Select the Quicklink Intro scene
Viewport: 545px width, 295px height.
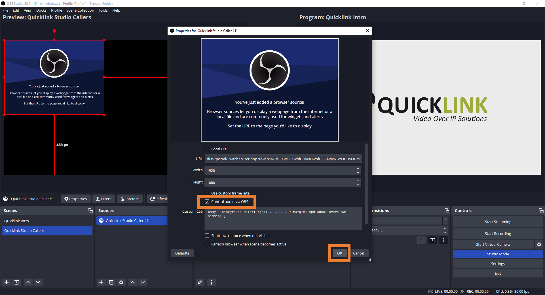point(47,221)
